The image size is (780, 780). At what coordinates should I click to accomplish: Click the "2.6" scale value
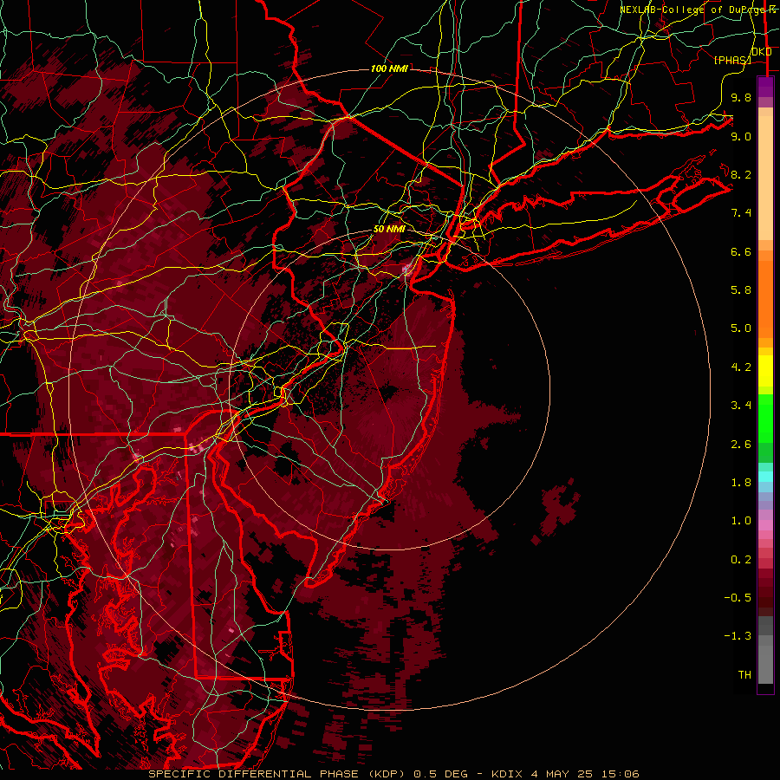[741, 445]
